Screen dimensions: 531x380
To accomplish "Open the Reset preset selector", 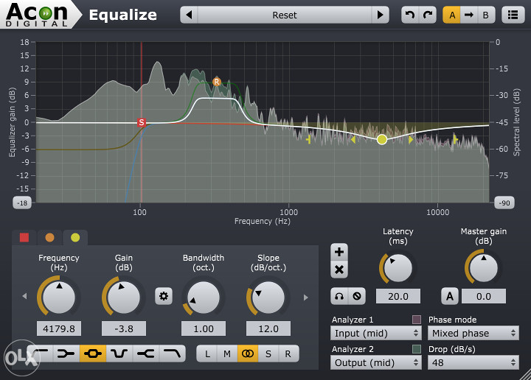I will pyautogui.click(x=285, y=15).
